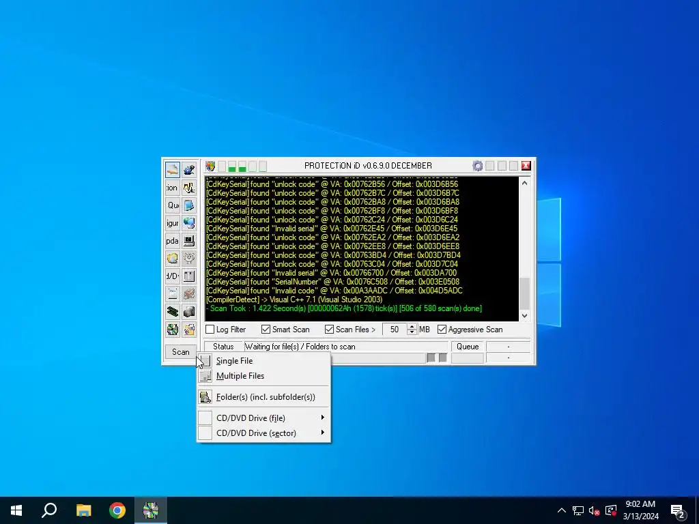699x524 pixels.
Task: Click the sidebar button labeled 'tion'
Action: tap(173, 188)
